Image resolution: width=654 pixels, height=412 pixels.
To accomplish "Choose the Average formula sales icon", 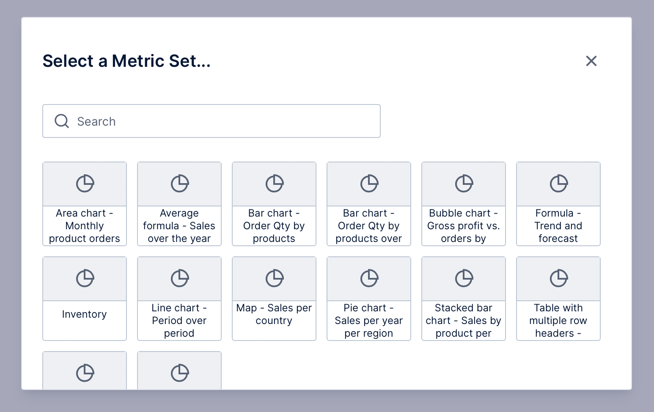I will coord(179,184).
